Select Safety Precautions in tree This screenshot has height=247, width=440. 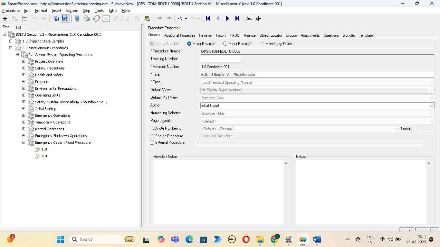[50, 68]
